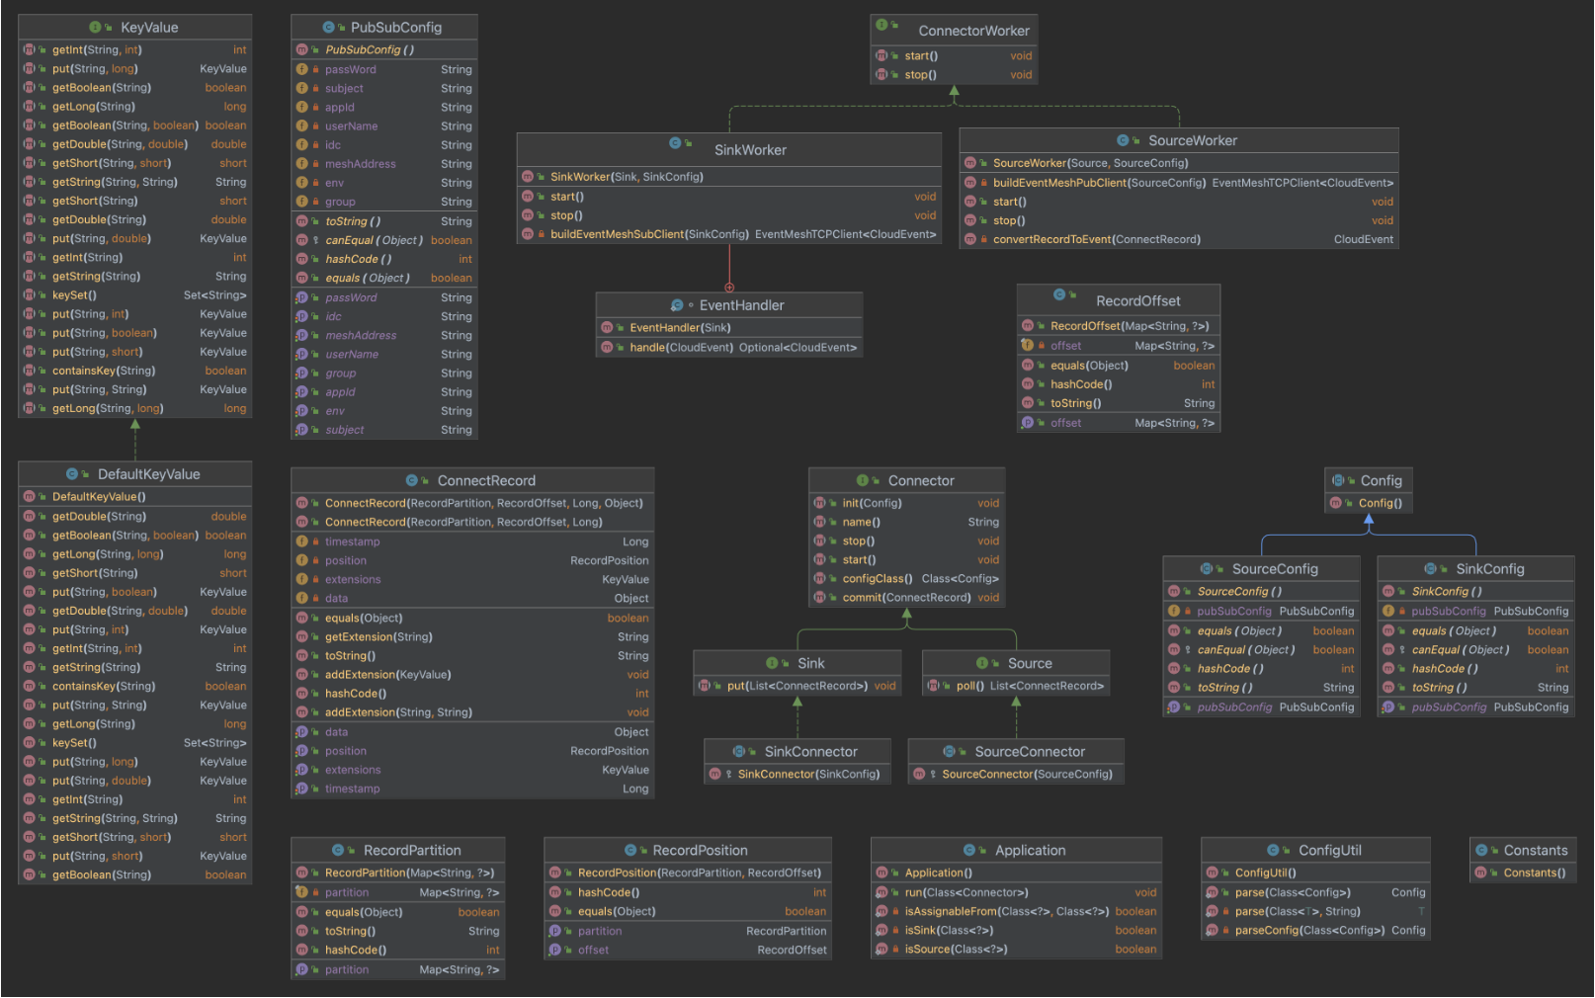This screenshot has width=1595, height=998.
Task: Select the DefaultKeyValue() constructor row
Action: click(x=99, y=497)
